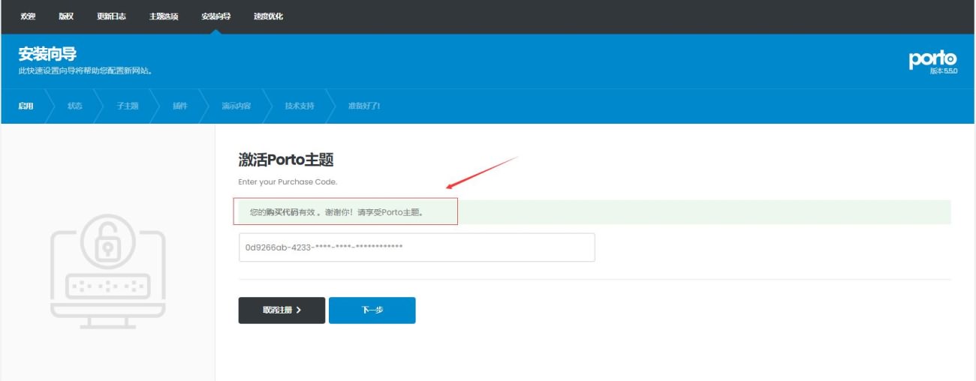Image resolution: width=976 pixels, height=381 pixels.
Task: Click the 安装向导 page title
Action: [47, 55]
